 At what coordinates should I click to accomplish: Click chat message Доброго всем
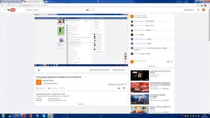click(x=145, y=54)
